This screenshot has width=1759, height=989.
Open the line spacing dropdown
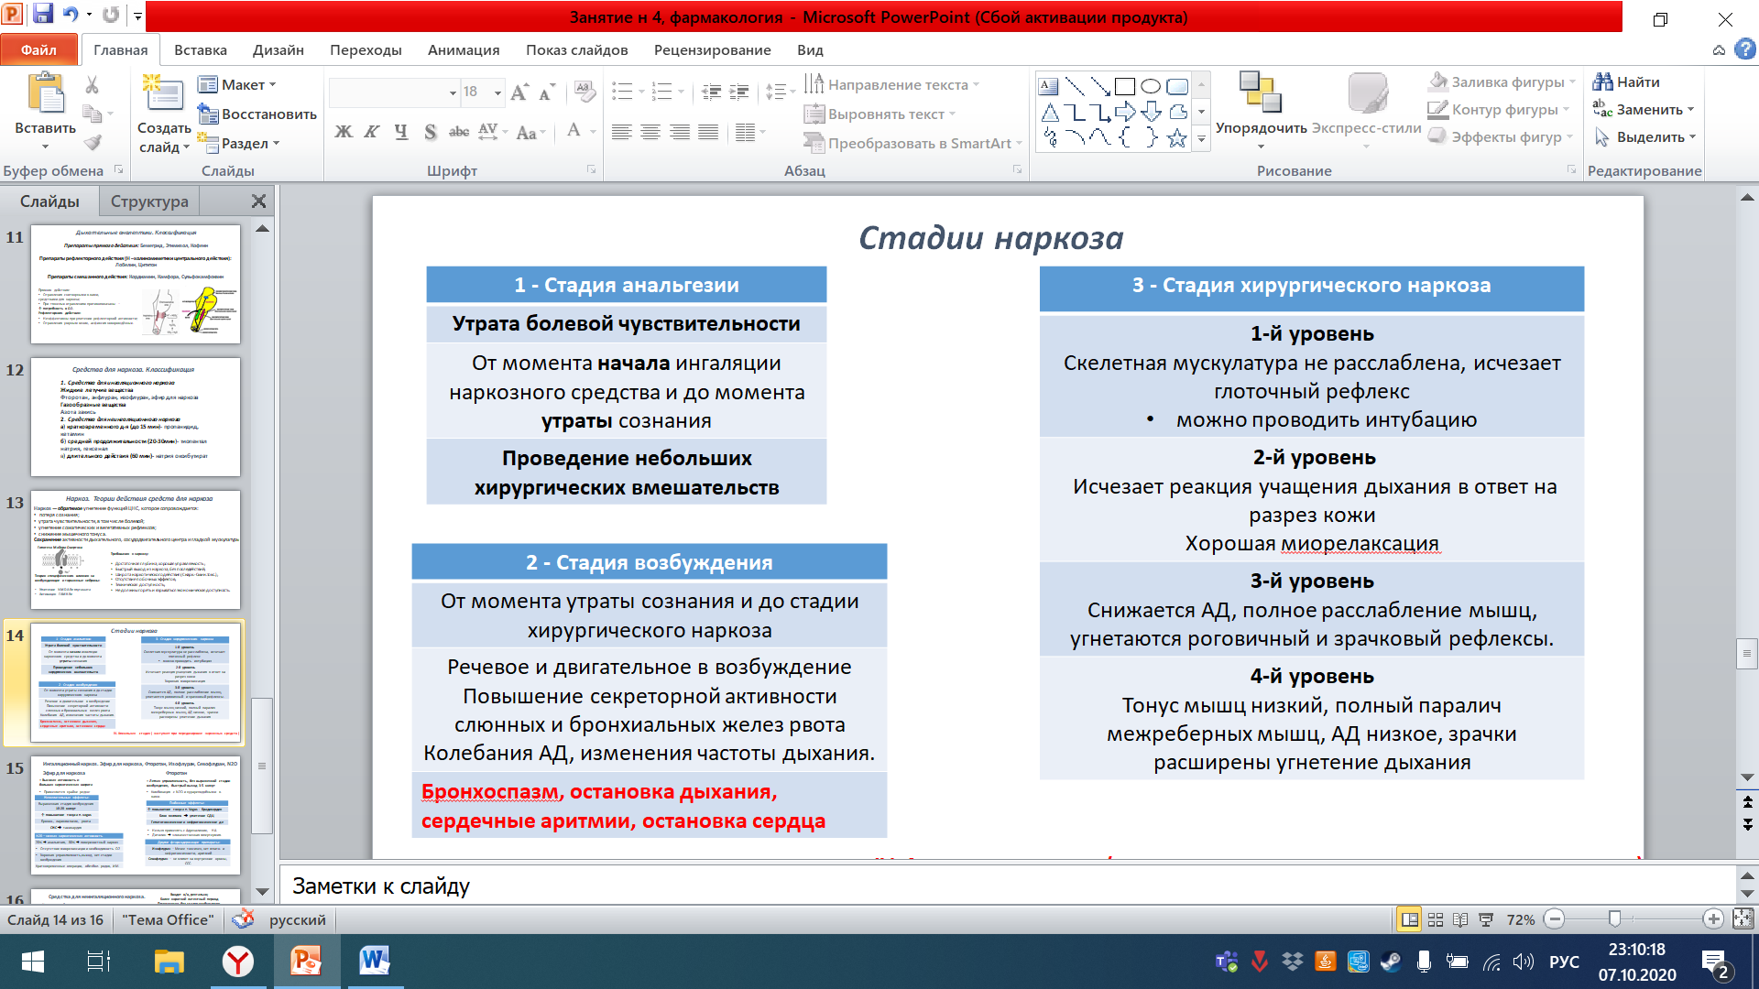[x=780, y=92]
